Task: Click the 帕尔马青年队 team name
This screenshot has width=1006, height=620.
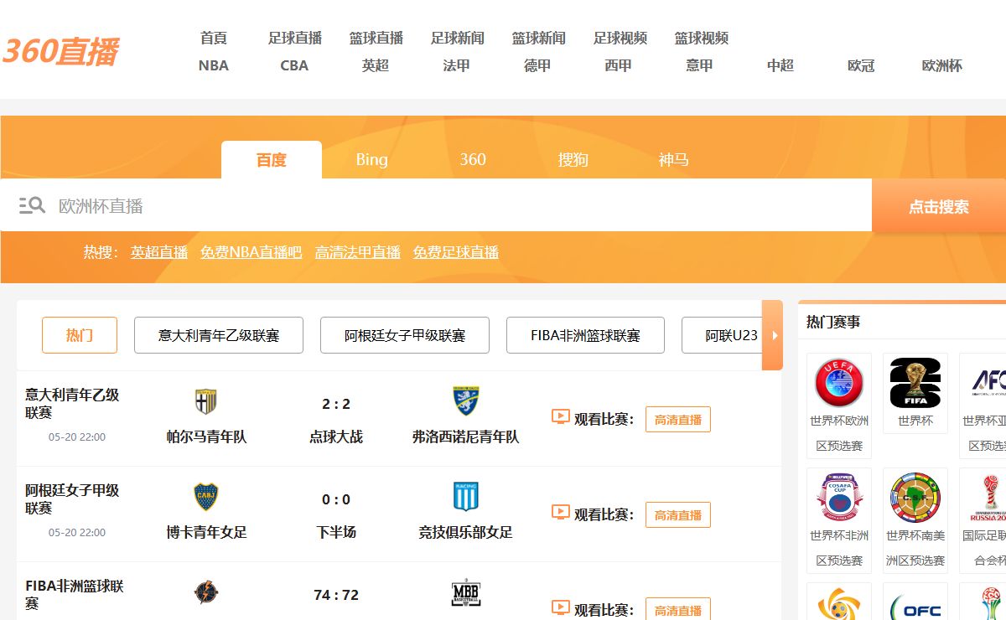Action: 206,437
